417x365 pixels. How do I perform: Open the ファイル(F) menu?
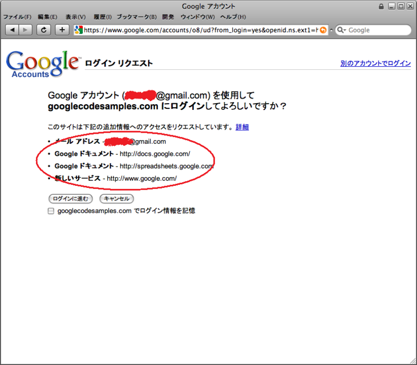(x=17, y=17)
